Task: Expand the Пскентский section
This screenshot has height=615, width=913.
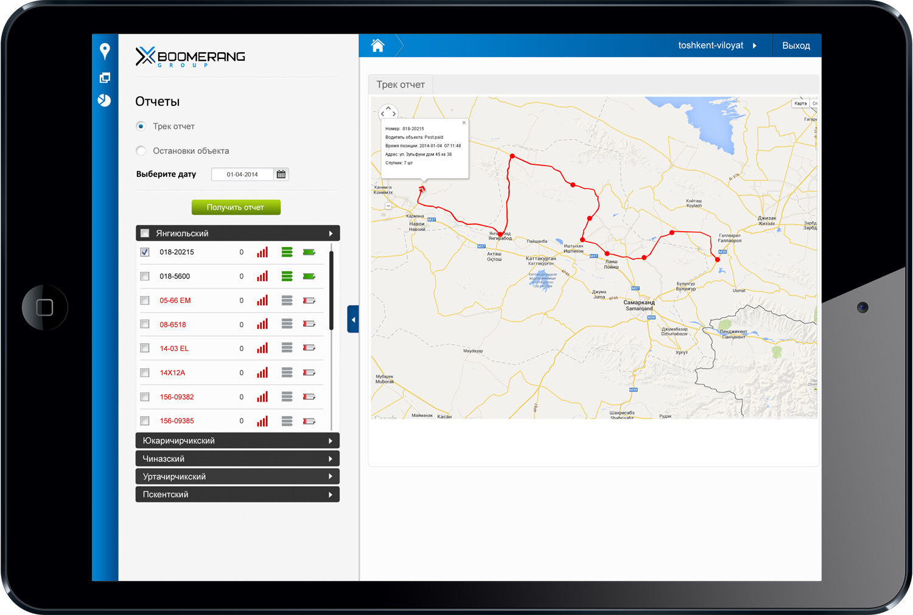Action: point(237,494)
